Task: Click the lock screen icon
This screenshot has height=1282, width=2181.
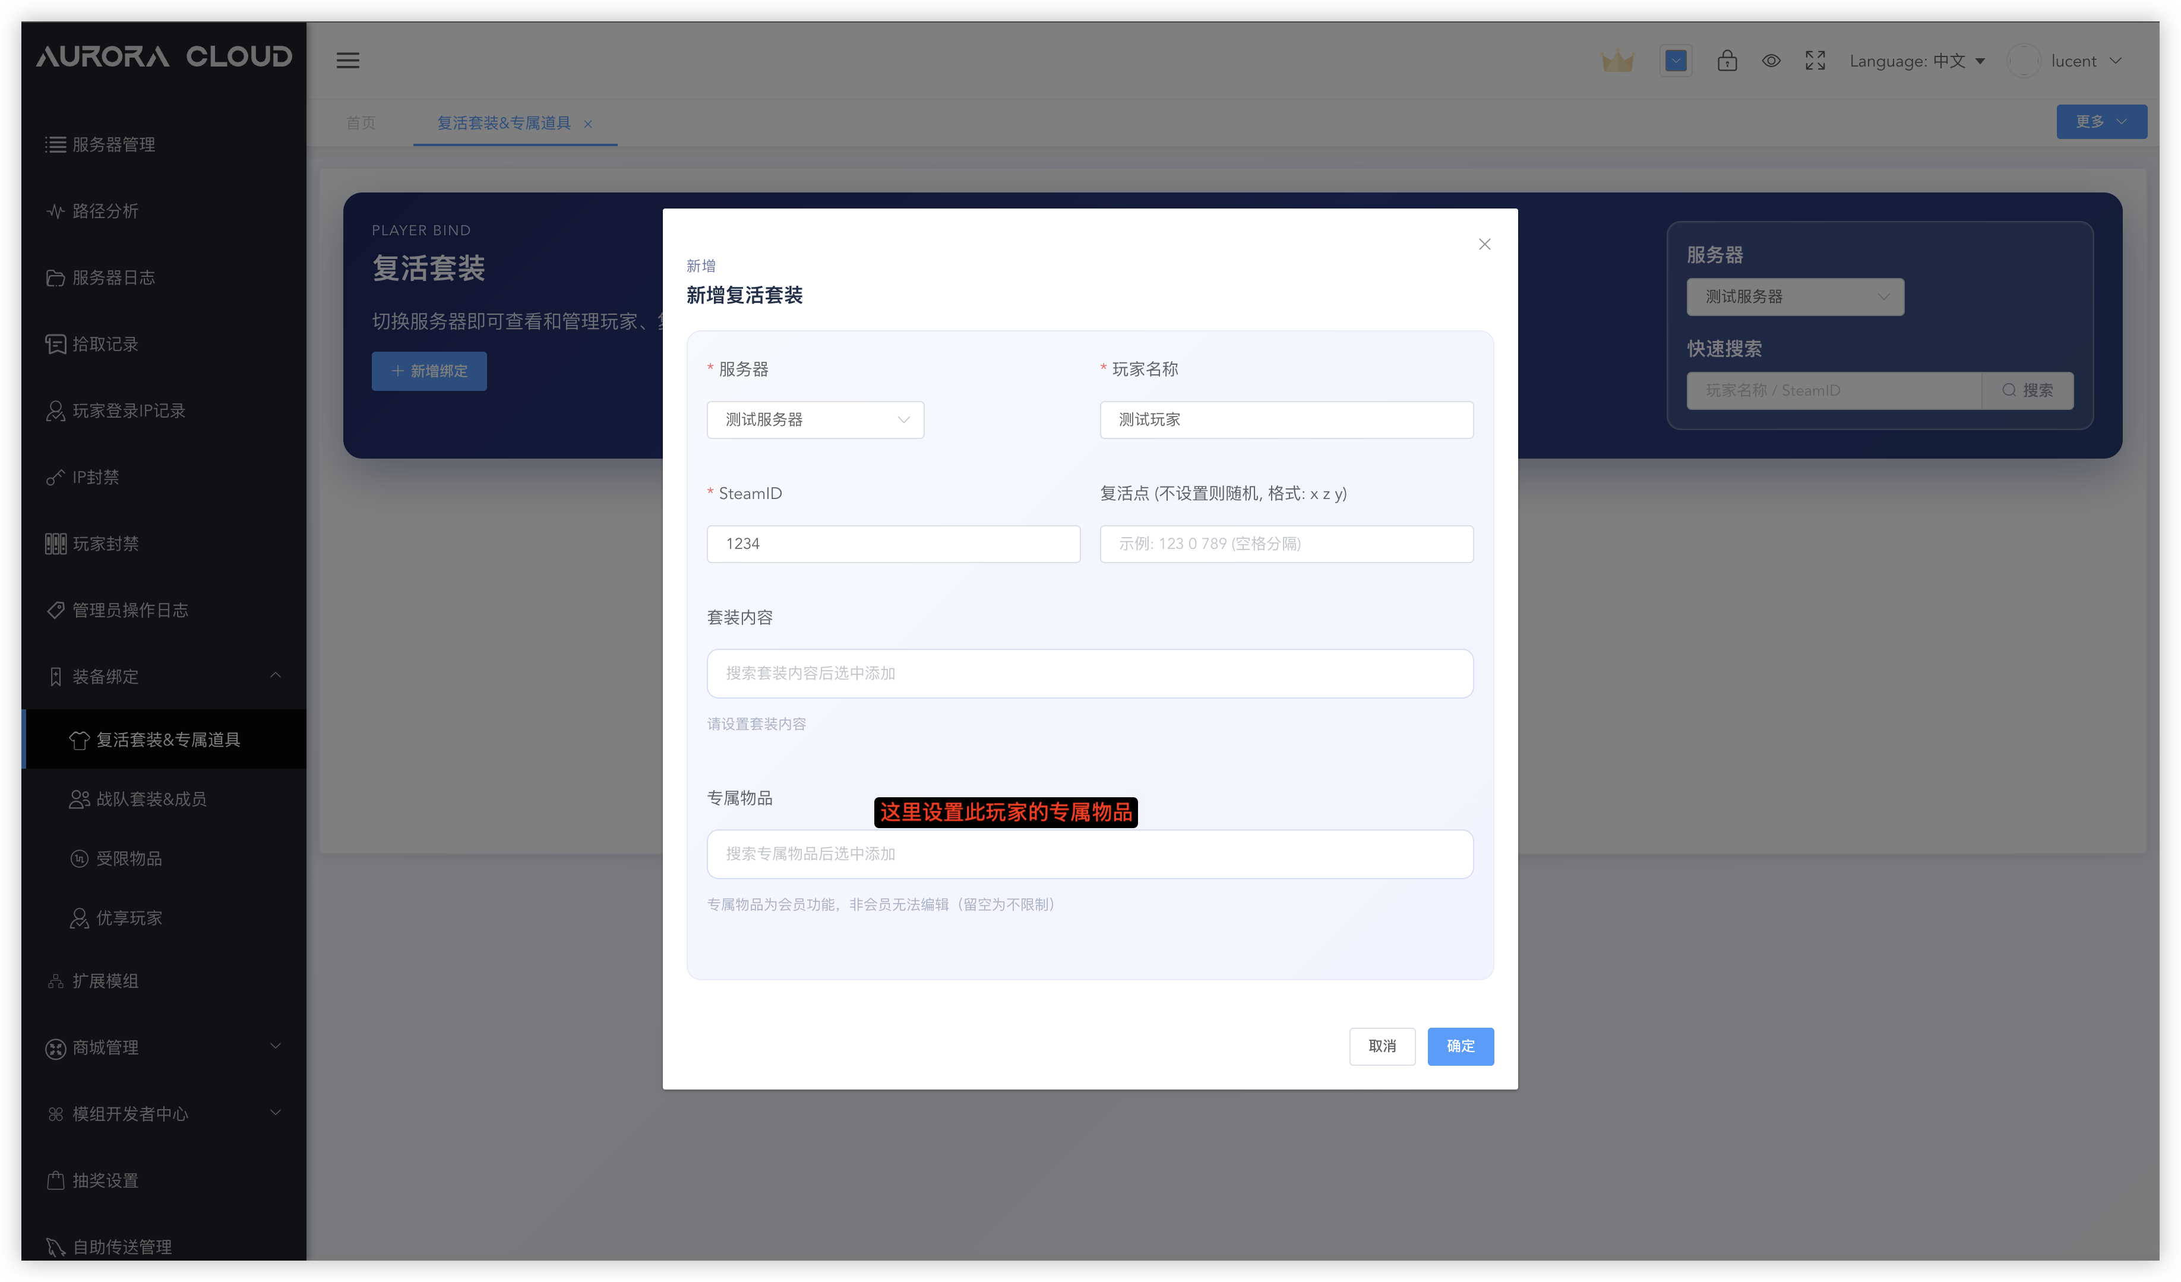Action: pyautogui.click(x=1727, y=61)
